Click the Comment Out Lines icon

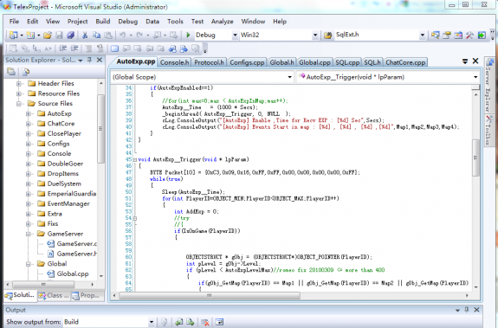[88, 48]
